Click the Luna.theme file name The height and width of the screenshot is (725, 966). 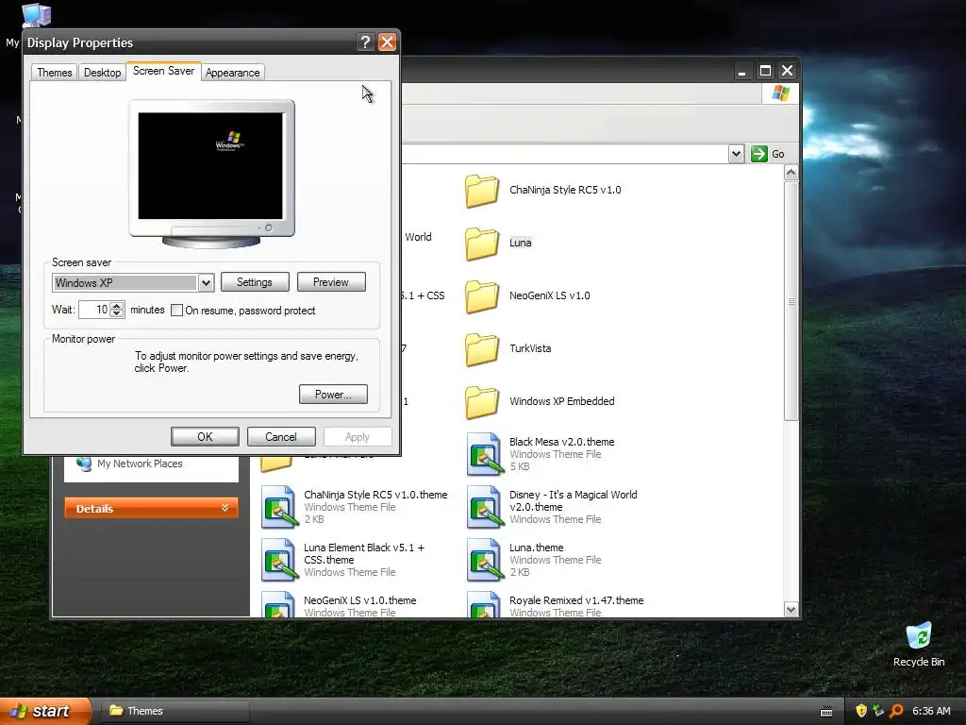(x=536, y=548)
